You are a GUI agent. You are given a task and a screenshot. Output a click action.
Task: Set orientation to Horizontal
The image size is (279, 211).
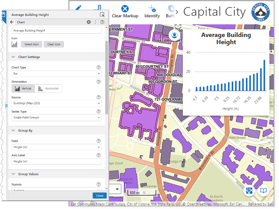pos(48,89)
